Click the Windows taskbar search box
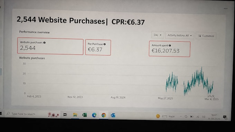Image resolution: width=235 pixels, height=132 pixels. coord(33,114)
